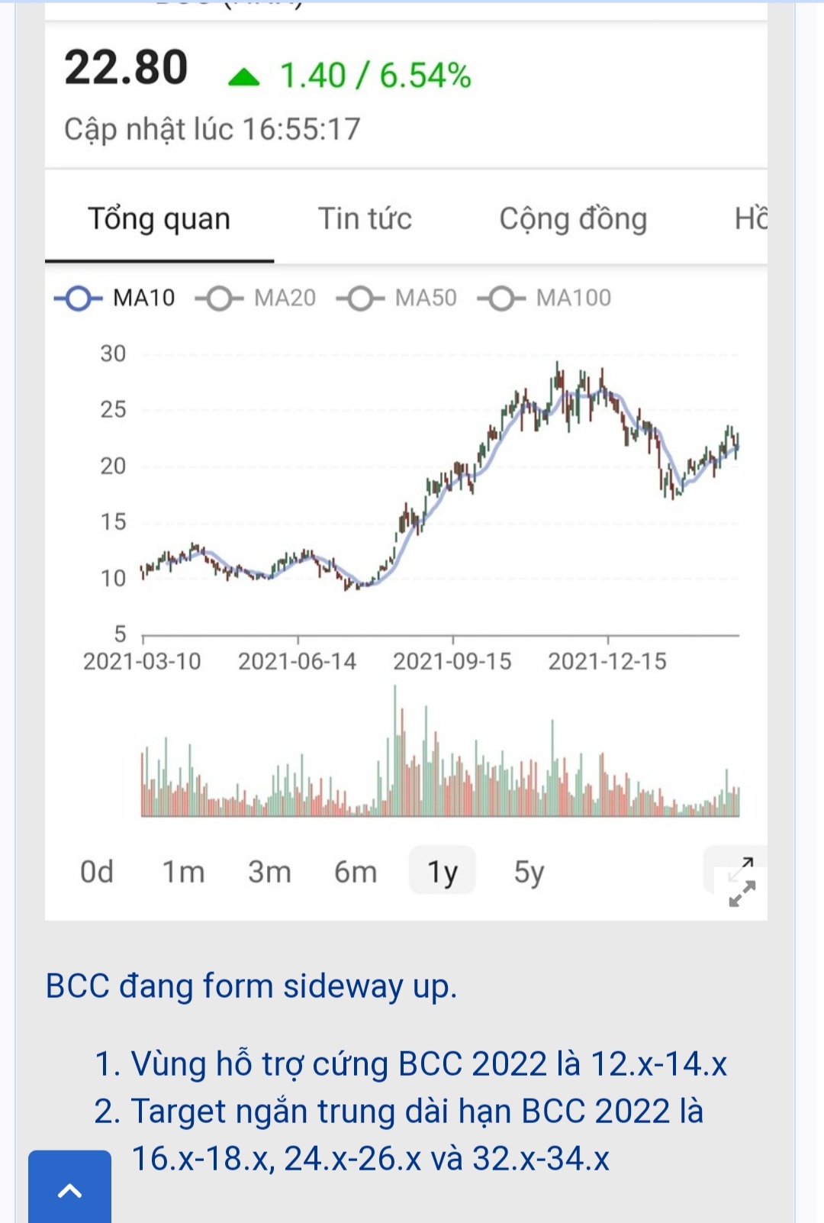Click the 2021-09-15 date axis marker
Image resolution: width=824 pixels, height=1223 pixels.
(452, 661)
